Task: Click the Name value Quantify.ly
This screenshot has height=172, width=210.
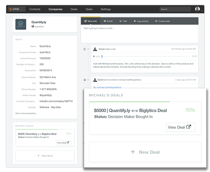Action: point(45,46)
